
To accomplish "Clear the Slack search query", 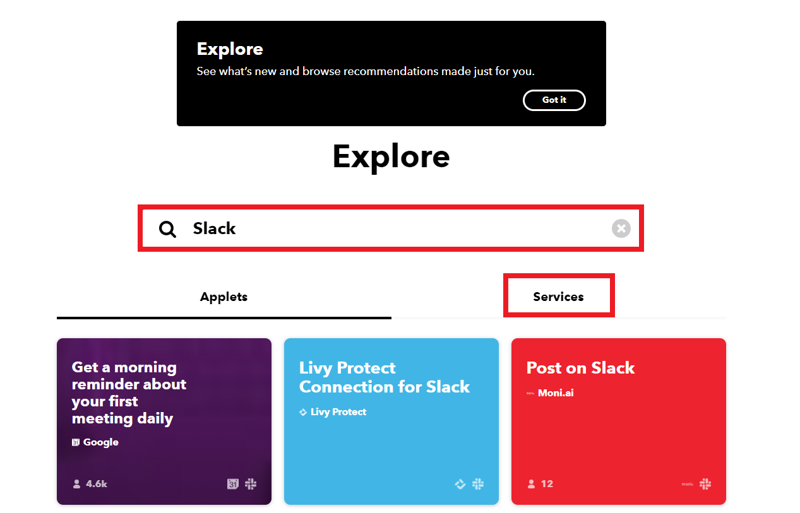I will (x=621, y=228).
